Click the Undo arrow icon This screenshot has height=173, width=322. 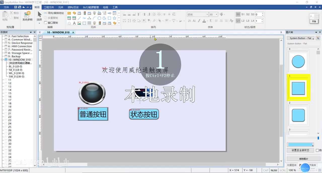click(x=24, y=7)
